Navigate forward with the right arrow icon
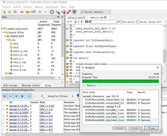 tap(71, 22)
